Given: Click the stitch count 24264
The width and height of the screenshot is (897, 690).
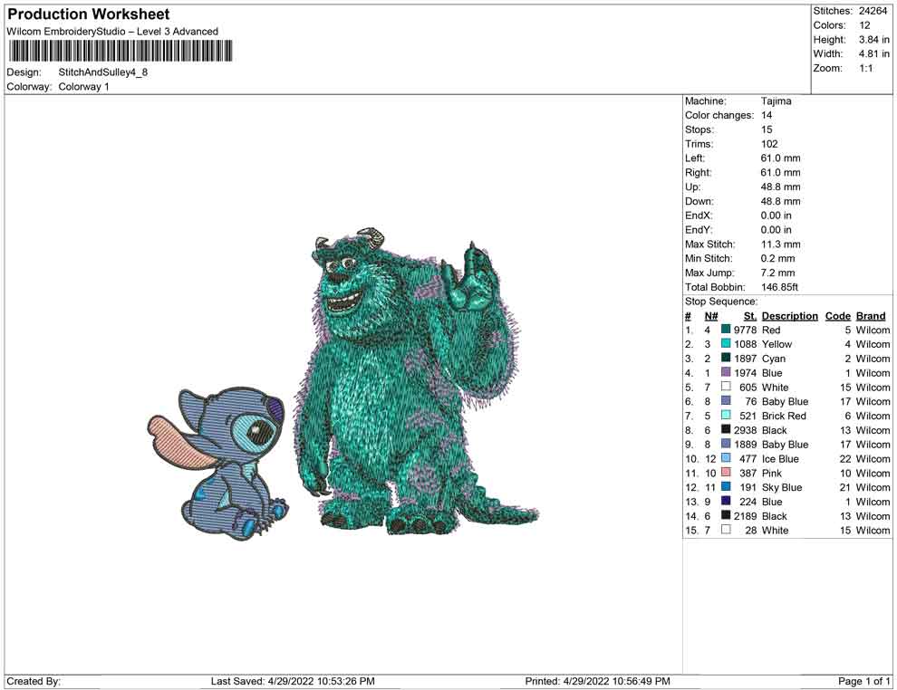Looking at the screenshot, I should pyautogui.click(x=873, y=11).
